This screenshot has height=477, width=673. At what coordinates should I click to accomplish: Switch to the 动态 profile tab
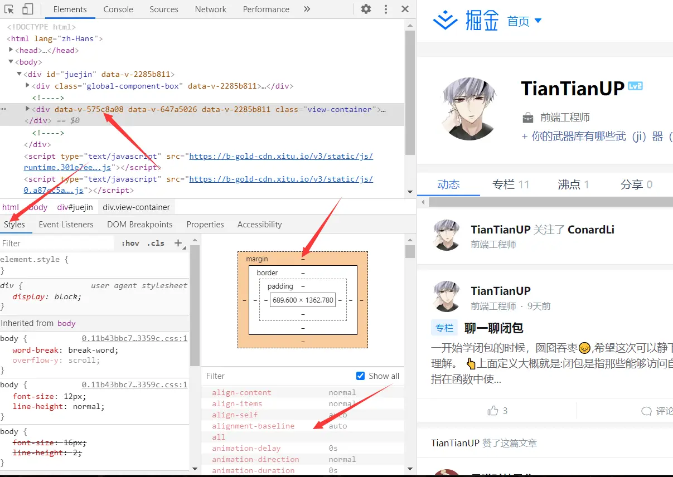[x=449, y=184]
